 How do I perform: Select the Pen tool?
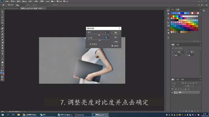click(x=2, y=51)
